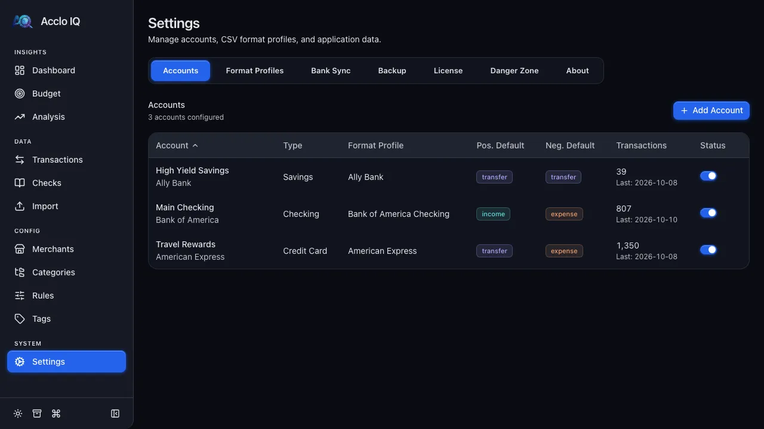Click the Neg. Default expense badge for Travel Rewards
The width and height of the screenshot is (764, 429).
[x=564, y=251]
